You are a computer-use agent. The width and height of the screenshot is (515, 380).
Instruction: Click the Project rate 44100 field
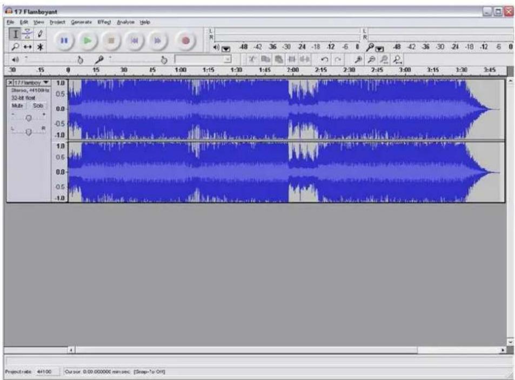tap(47, 371)
